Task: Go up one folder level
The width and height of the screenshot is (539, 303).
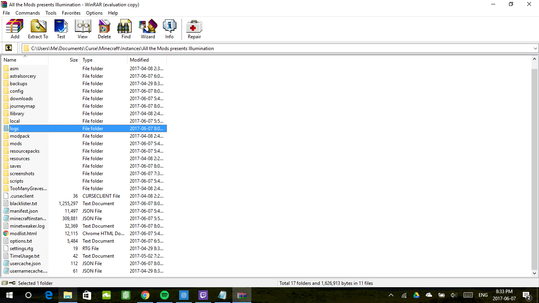Action: (9, 48)
